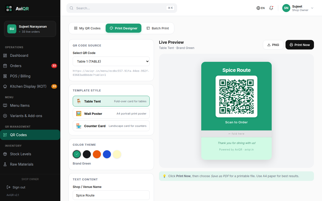Click the SU shop avatar in sidebar
322x201 pixels.
point(12,29)
